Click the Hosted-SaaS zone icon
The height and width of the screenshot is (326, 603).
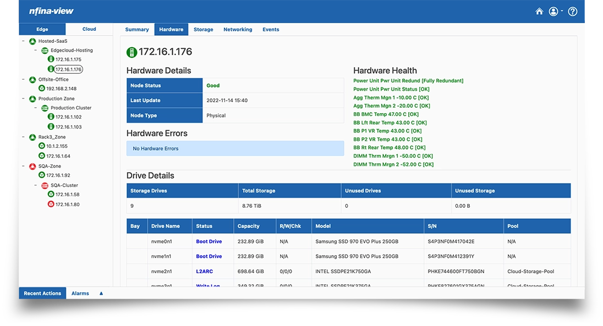[x=32, y=41]
